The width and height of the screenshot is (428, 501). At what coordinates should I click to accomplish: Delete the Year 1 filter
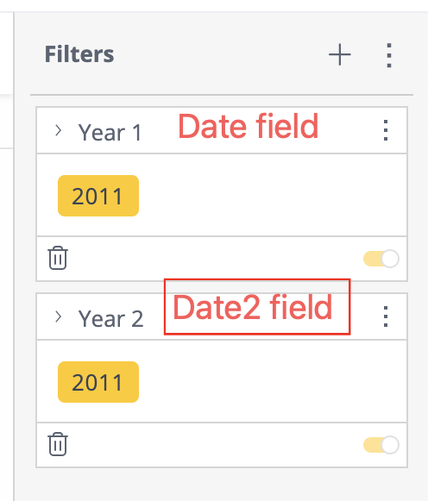[58, 258]
